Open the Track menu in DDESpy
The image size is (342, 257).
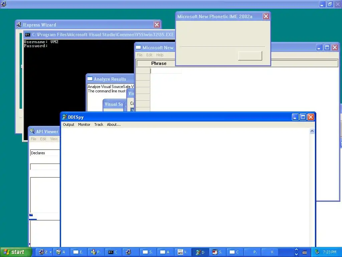point(99,124)
